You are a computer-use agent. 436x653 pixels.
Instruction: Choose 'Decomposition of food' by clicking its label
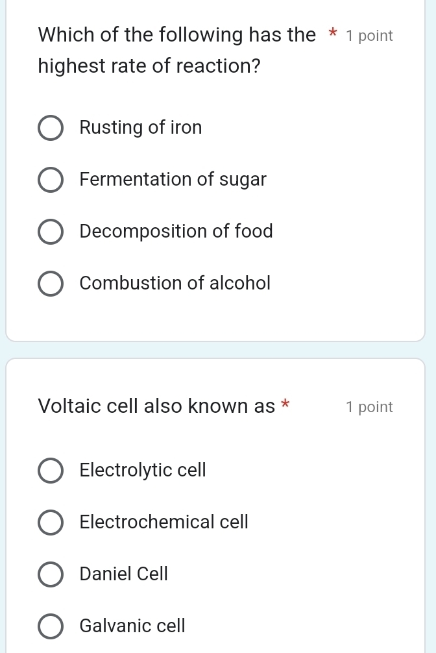(x=176, y=232)
